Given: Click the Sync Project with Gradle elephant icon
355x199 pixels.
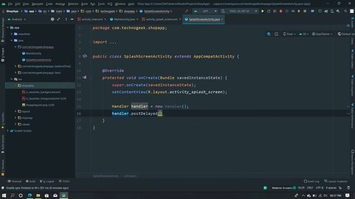Looking at the screenshot, I should point(326,11).
